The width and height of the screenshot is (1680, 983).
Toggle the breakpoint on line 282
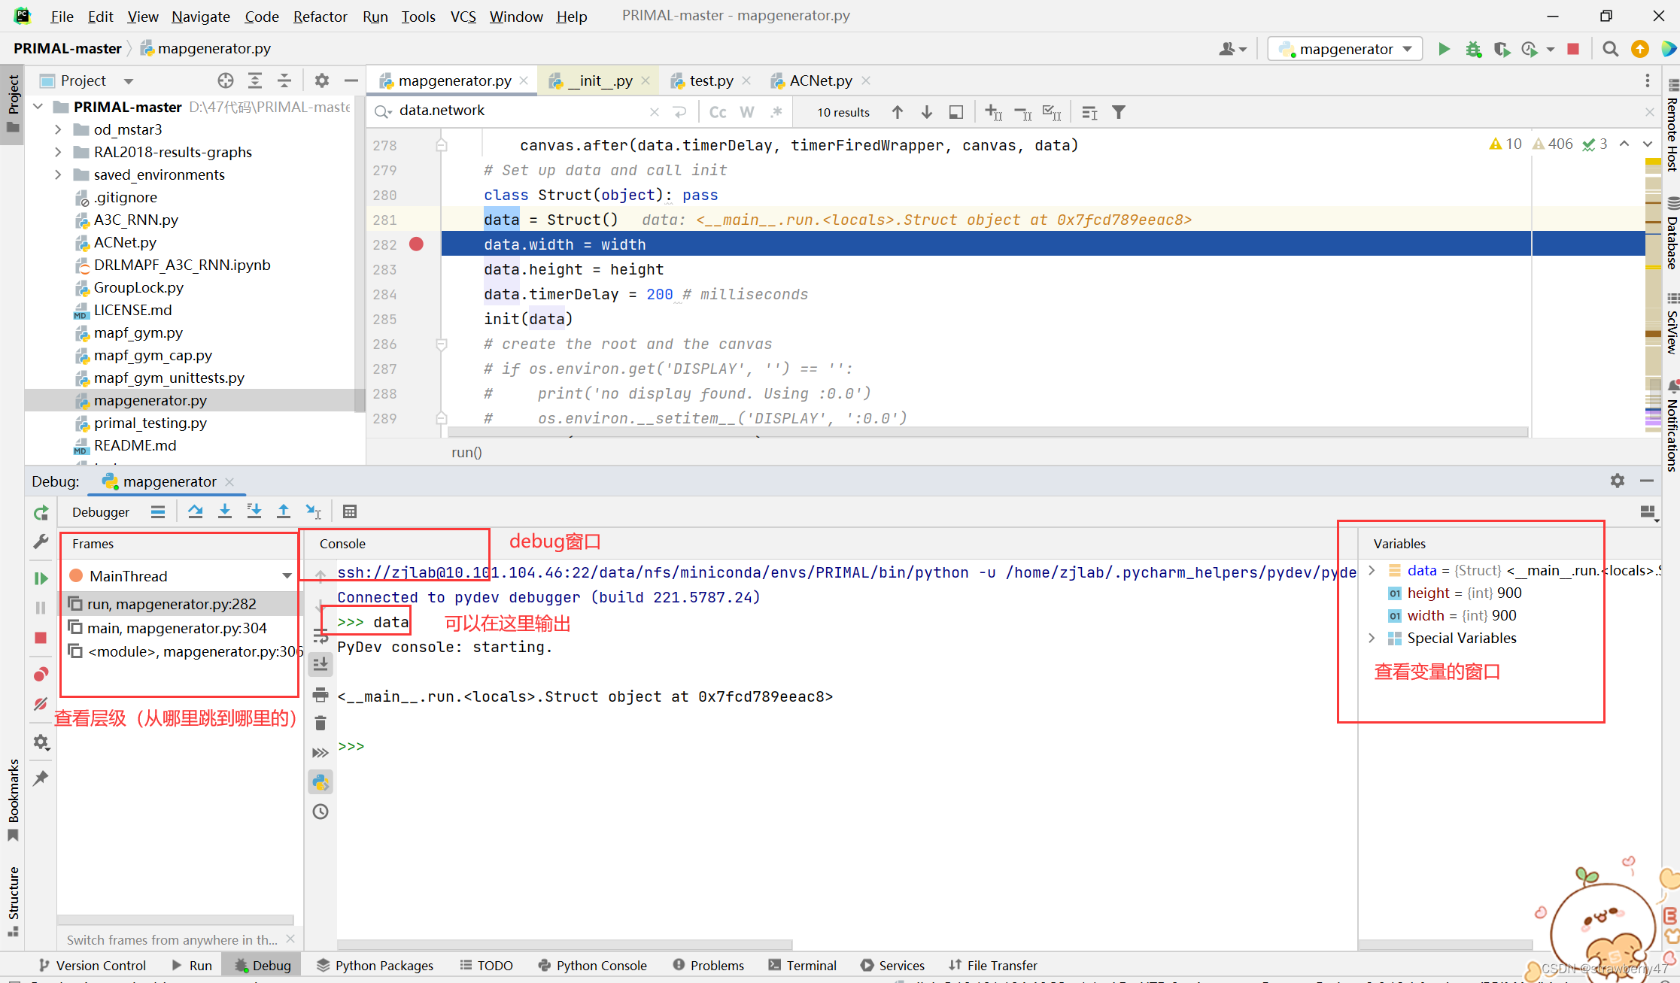(416, 244)
